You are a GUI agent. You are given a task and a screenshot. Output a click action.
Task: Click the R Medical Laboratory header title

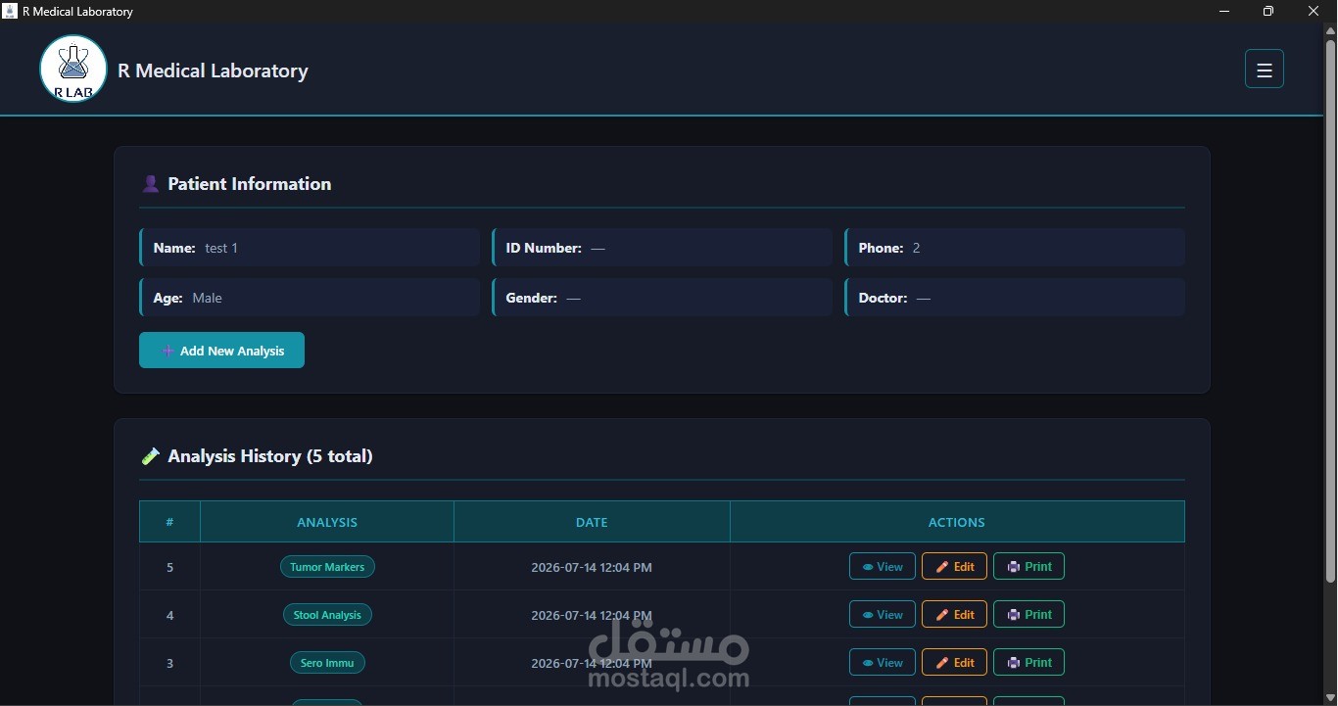[213, 71]
